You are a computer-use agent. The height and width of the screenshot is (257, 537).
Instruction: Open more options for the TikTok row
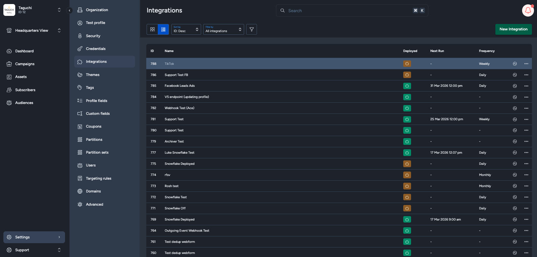click(526, 63)
